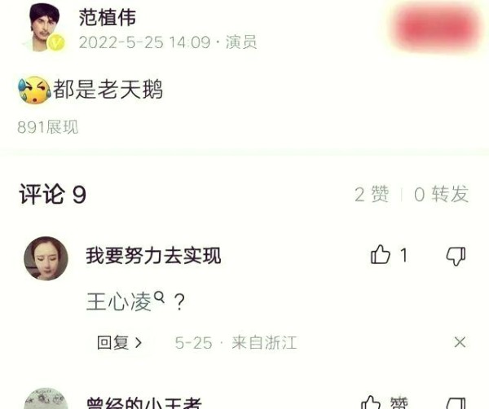Tap the crying emoji in the post
The height and width of the screenshot is (409, 489).
34,90
